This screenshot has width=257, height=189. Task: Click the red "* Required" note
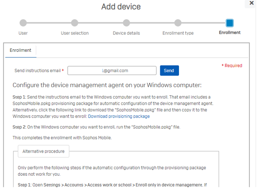(232, 65)
